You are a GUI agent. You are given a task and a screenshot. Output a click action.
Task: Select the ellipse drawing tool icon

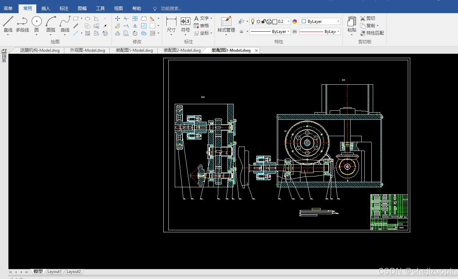(88, 18)
